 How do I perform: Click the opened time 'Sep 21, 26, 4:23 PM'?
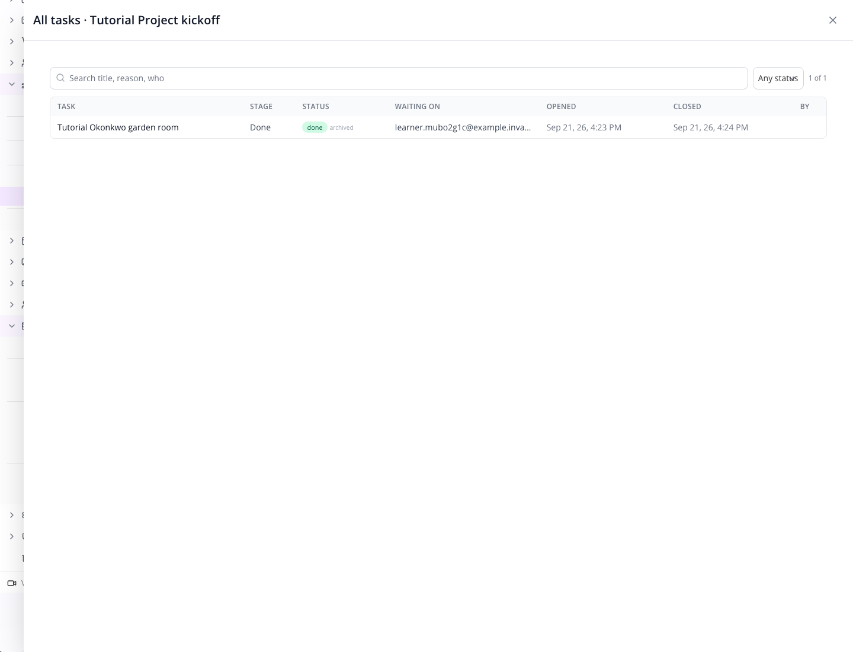(584, 127)
